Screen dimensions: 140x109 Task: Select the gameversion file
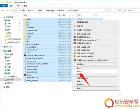click(31, 61)
